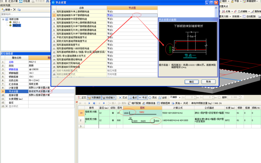Select tree item FBZJ-2

[17, 25]
